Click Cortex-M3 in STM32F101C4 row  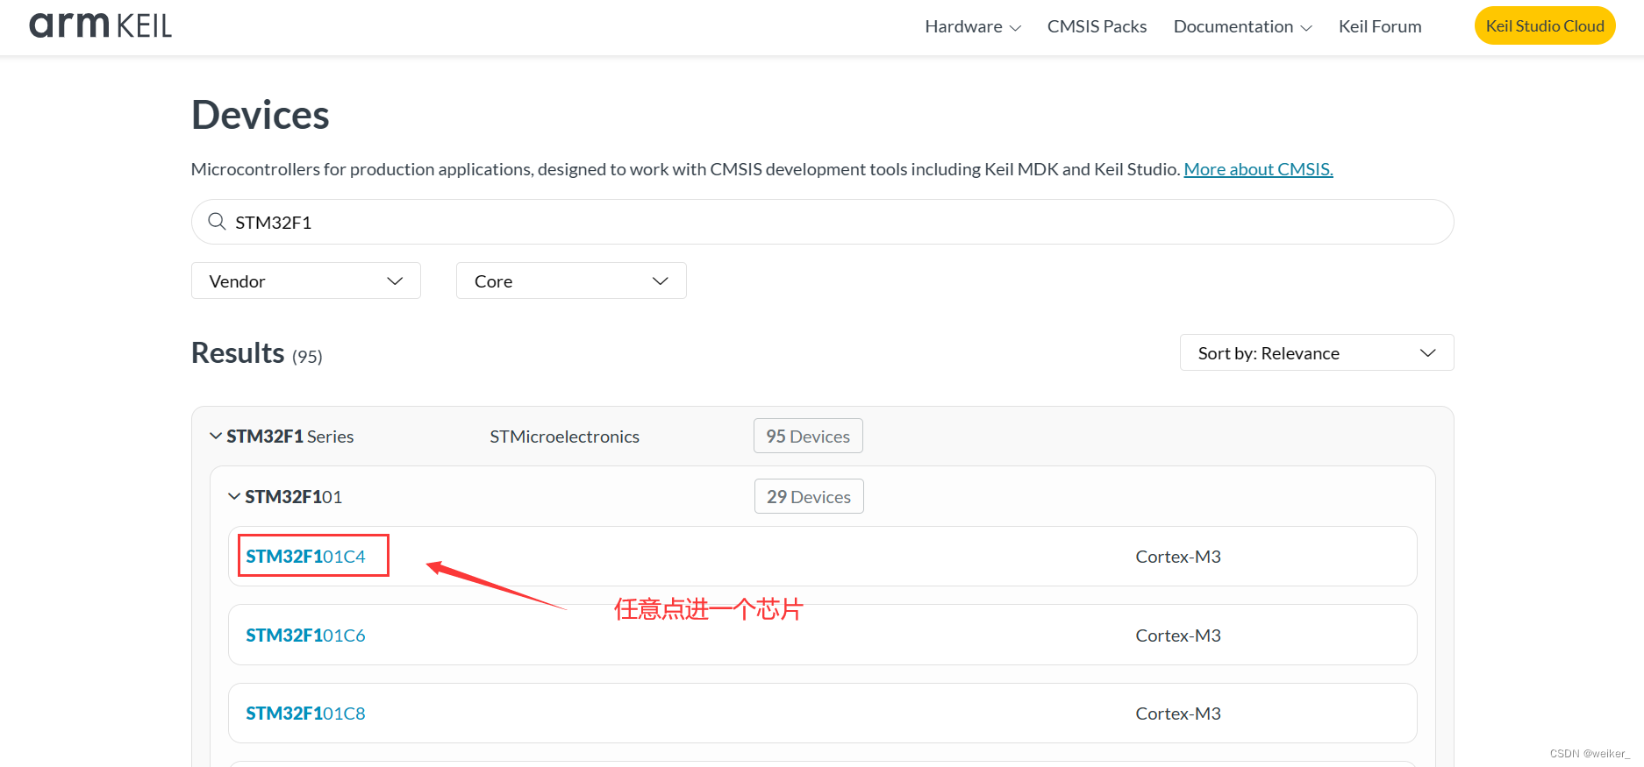click(x=1178, y=556)
